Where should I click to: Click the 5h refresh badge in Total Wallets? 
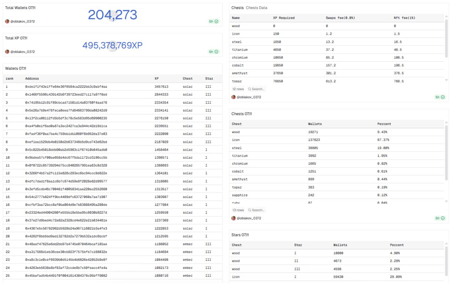click(214, 21)
